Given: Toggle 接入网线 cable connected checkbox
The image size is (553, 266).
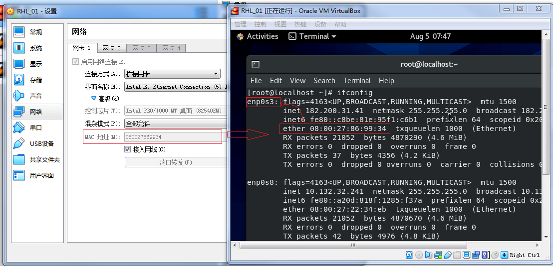Looking at the screenshot, I should [x=128, y=149].
